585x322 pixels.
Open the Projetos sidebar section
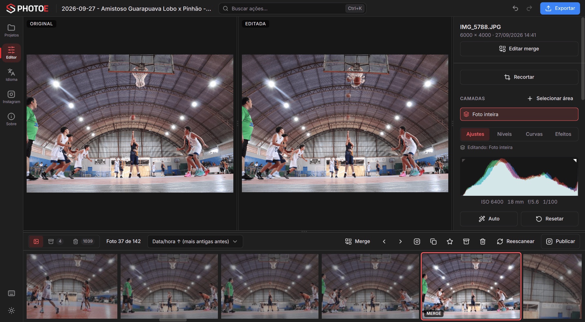tap(12, 31)
